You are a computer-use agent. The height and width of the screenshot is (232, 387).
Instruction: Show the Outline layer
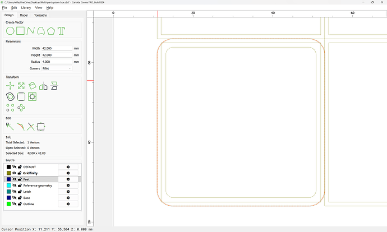pyautogui.click(x=15, y=204)
